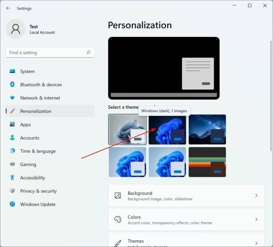The width and height of the screenshot is (273, 247).
Task: Click the back arrow in Settings header
Action: [x=8, y=8]
